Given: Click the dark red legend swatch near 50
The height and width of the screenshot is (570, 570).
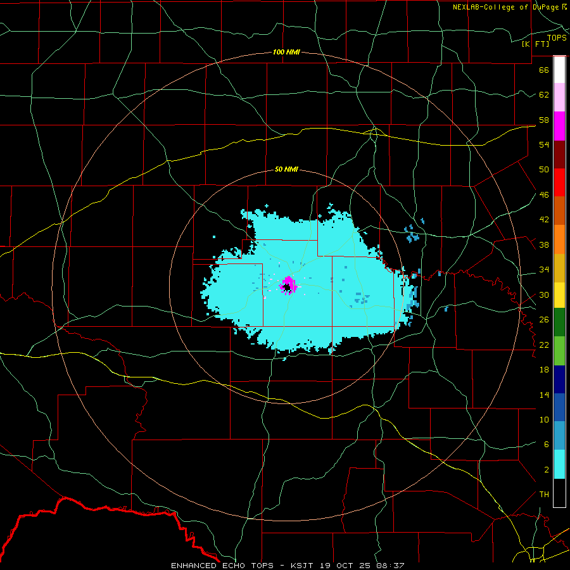Looking at the screenshot, I should coord(559,155).
